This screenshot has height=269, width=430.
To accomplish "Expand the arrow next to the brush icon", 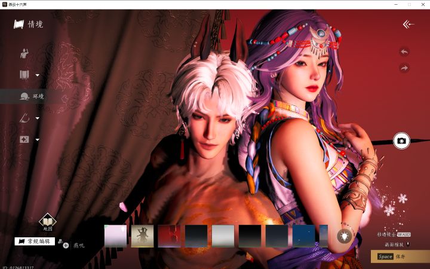I will point(37,118).
